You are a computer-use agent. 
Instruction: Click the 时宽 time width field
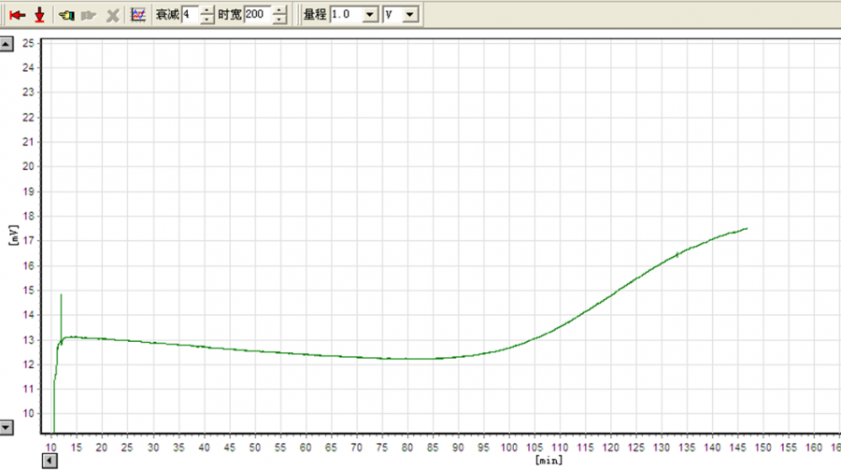coord(258,15)
